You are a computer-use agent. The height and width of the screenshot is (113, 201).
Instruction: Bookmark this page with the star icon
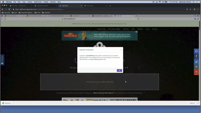(x=190, y=9)
